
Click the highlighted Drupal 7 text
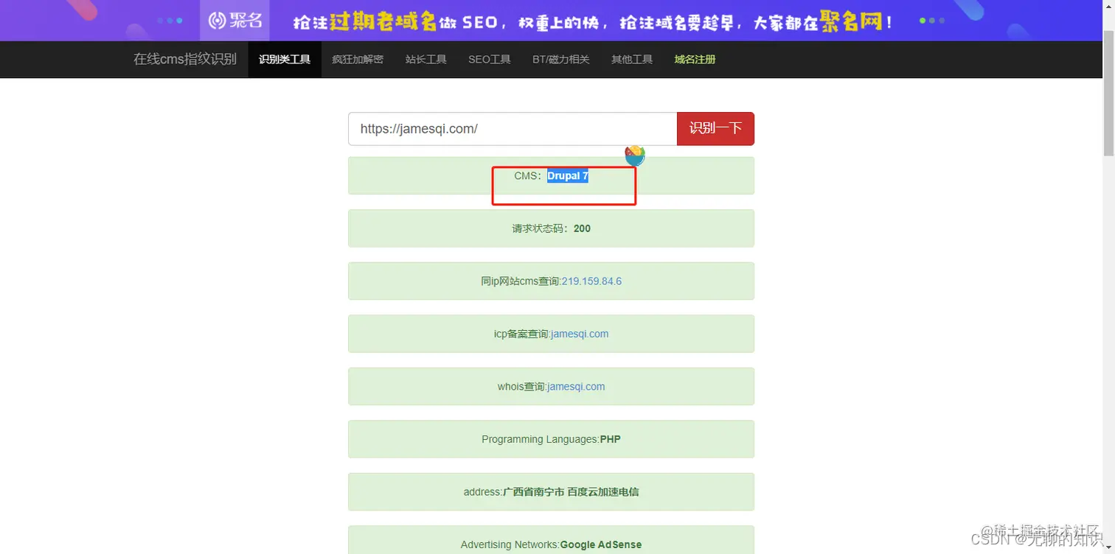pos(567,175)
